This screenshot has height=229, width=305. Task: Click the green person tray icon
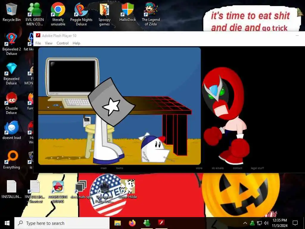coord(252,223)
